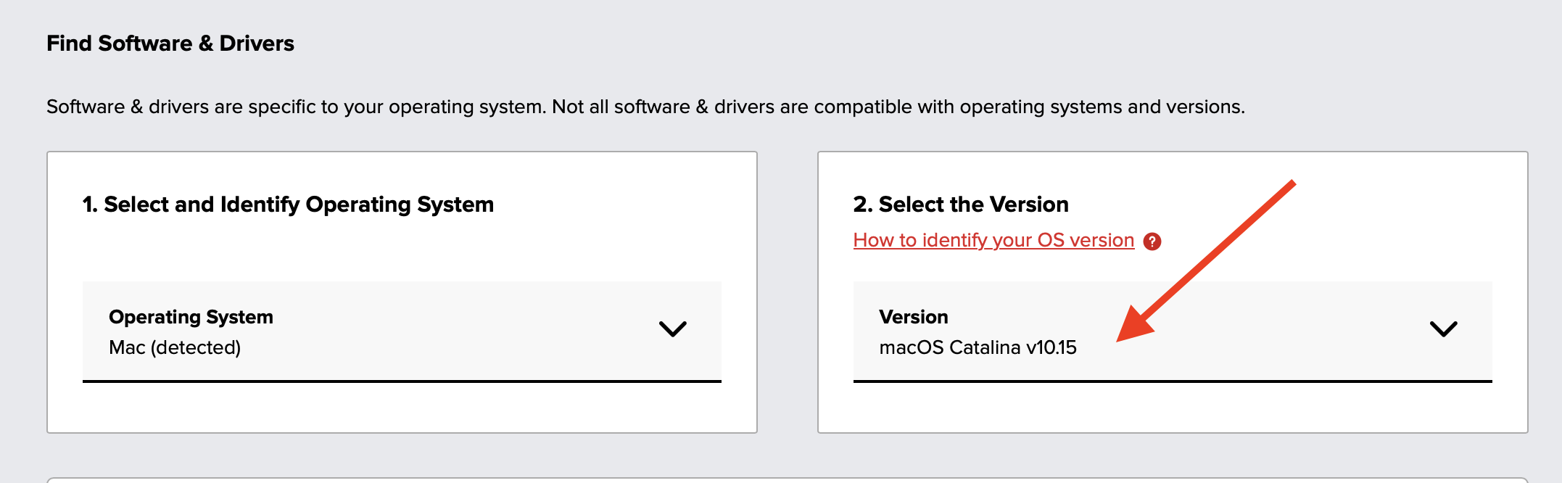Screen dimensions: 1562x483
Task: Click the "Mac (detected)" selected value
Action: (x=175, y=348)
